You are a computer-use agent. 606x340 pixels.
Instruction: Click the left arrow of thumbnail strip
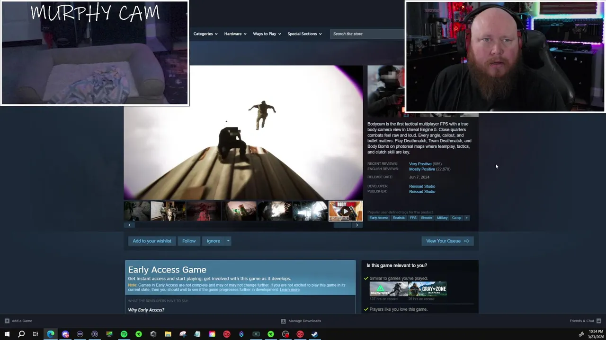(x=129, y=225)
